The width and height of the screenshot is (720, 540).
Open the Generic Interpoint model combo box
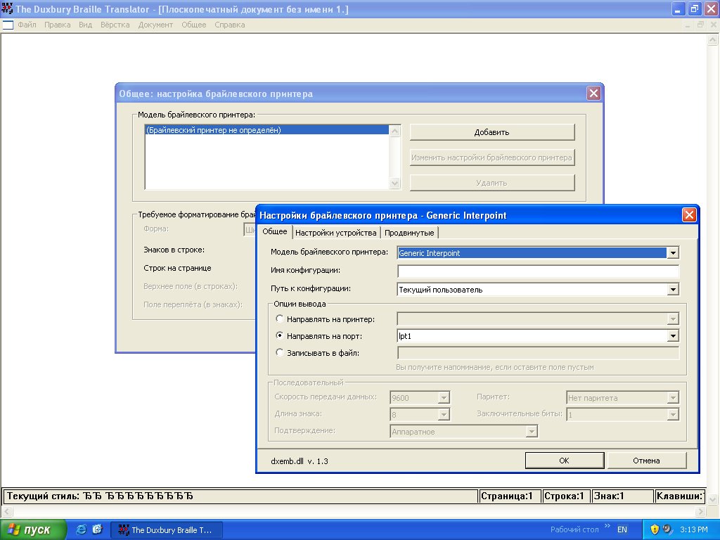[538, 252]
